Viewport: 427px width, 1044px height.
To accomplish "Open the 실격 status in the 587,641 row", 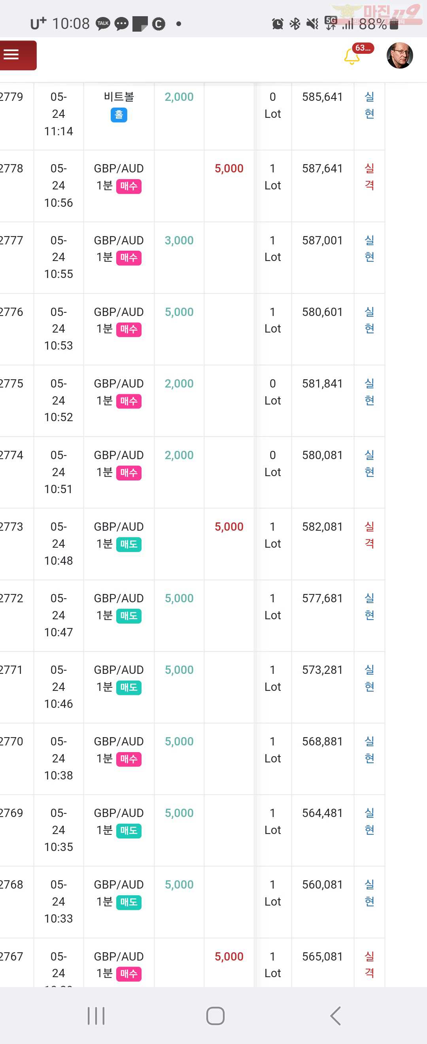I will pos(369,177).
